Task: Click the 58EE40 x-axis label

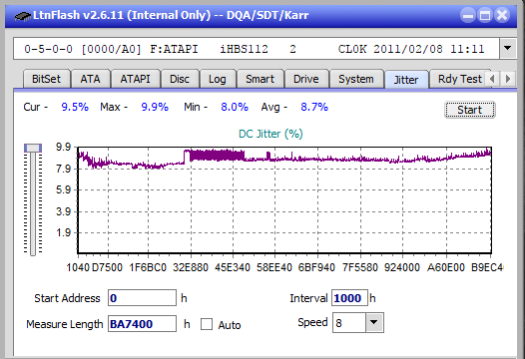Action: [274, 267]
